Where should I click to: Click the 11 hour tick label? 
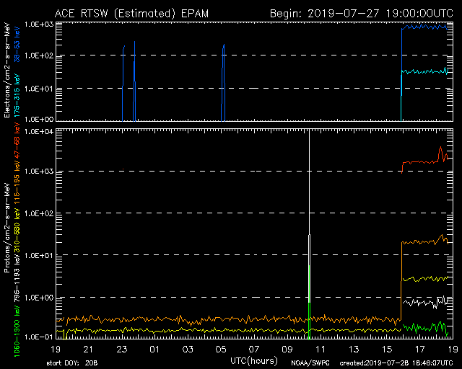(318, 349)
